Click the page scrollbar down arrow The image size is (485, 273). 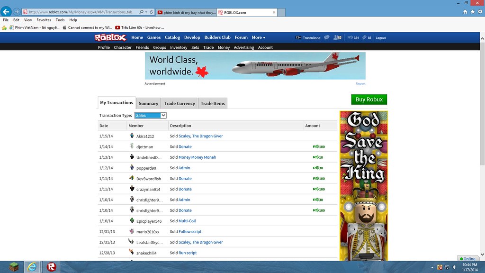[482, 255]
